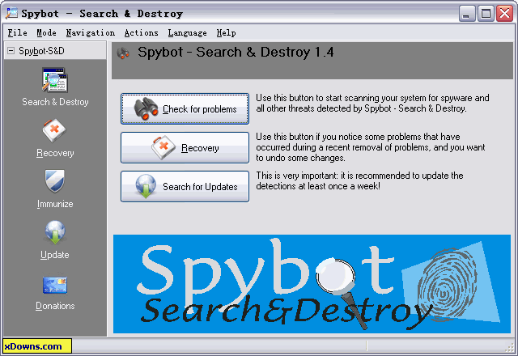Viewport: 518px width, 356px height.
Task: Open the Update globe sidebar icon
Action: pos(55,232)
